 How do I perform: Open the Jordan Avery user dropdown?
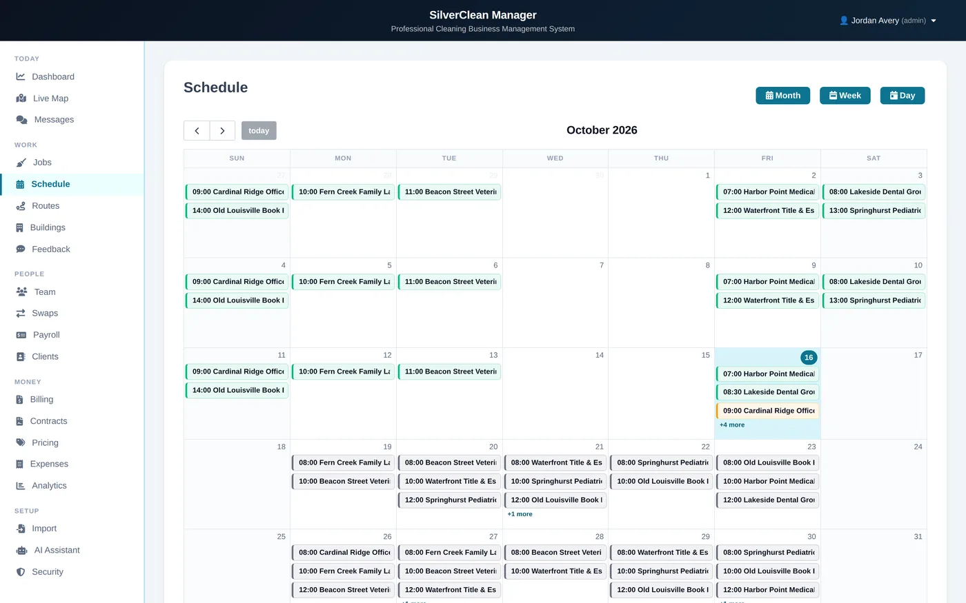click(887, 21)
